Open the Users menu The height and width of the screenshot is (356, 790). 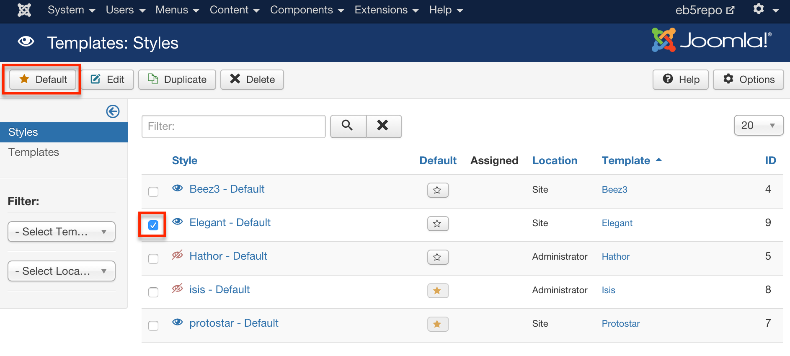[x=126, y=10]
